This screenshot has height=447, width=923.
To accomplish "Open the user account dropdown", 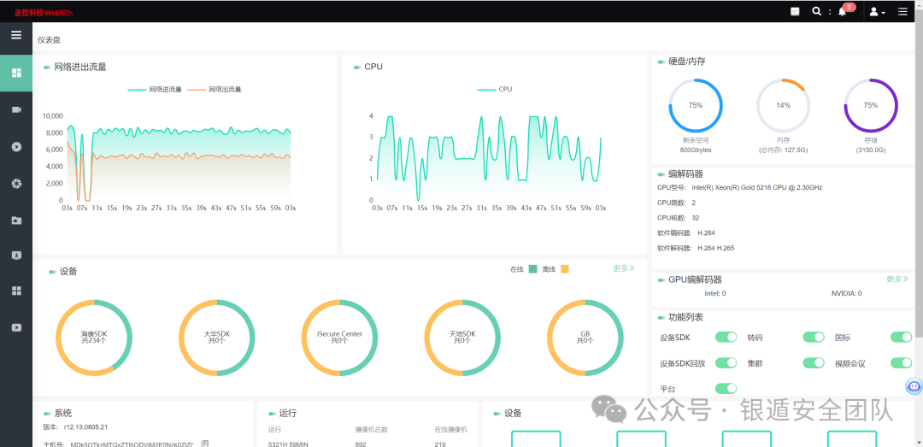I will pos(877,12).
